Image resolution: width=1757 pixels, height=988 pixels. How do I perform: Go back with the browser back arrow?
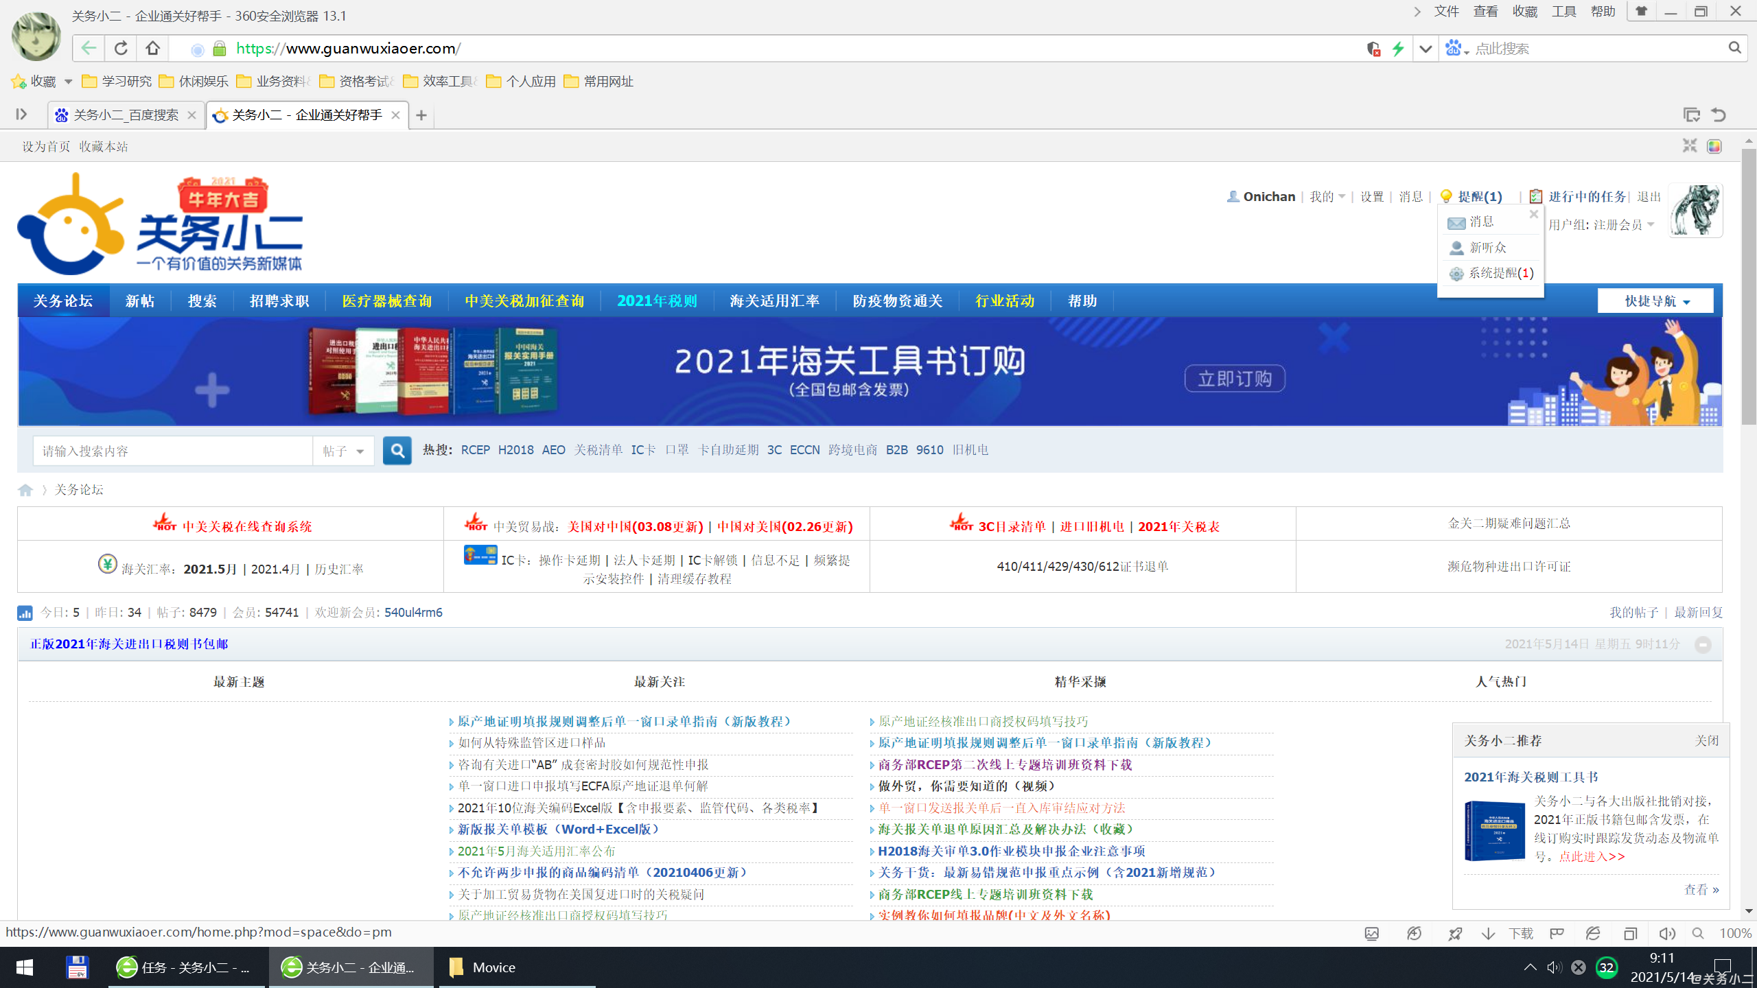pos(89,48)
